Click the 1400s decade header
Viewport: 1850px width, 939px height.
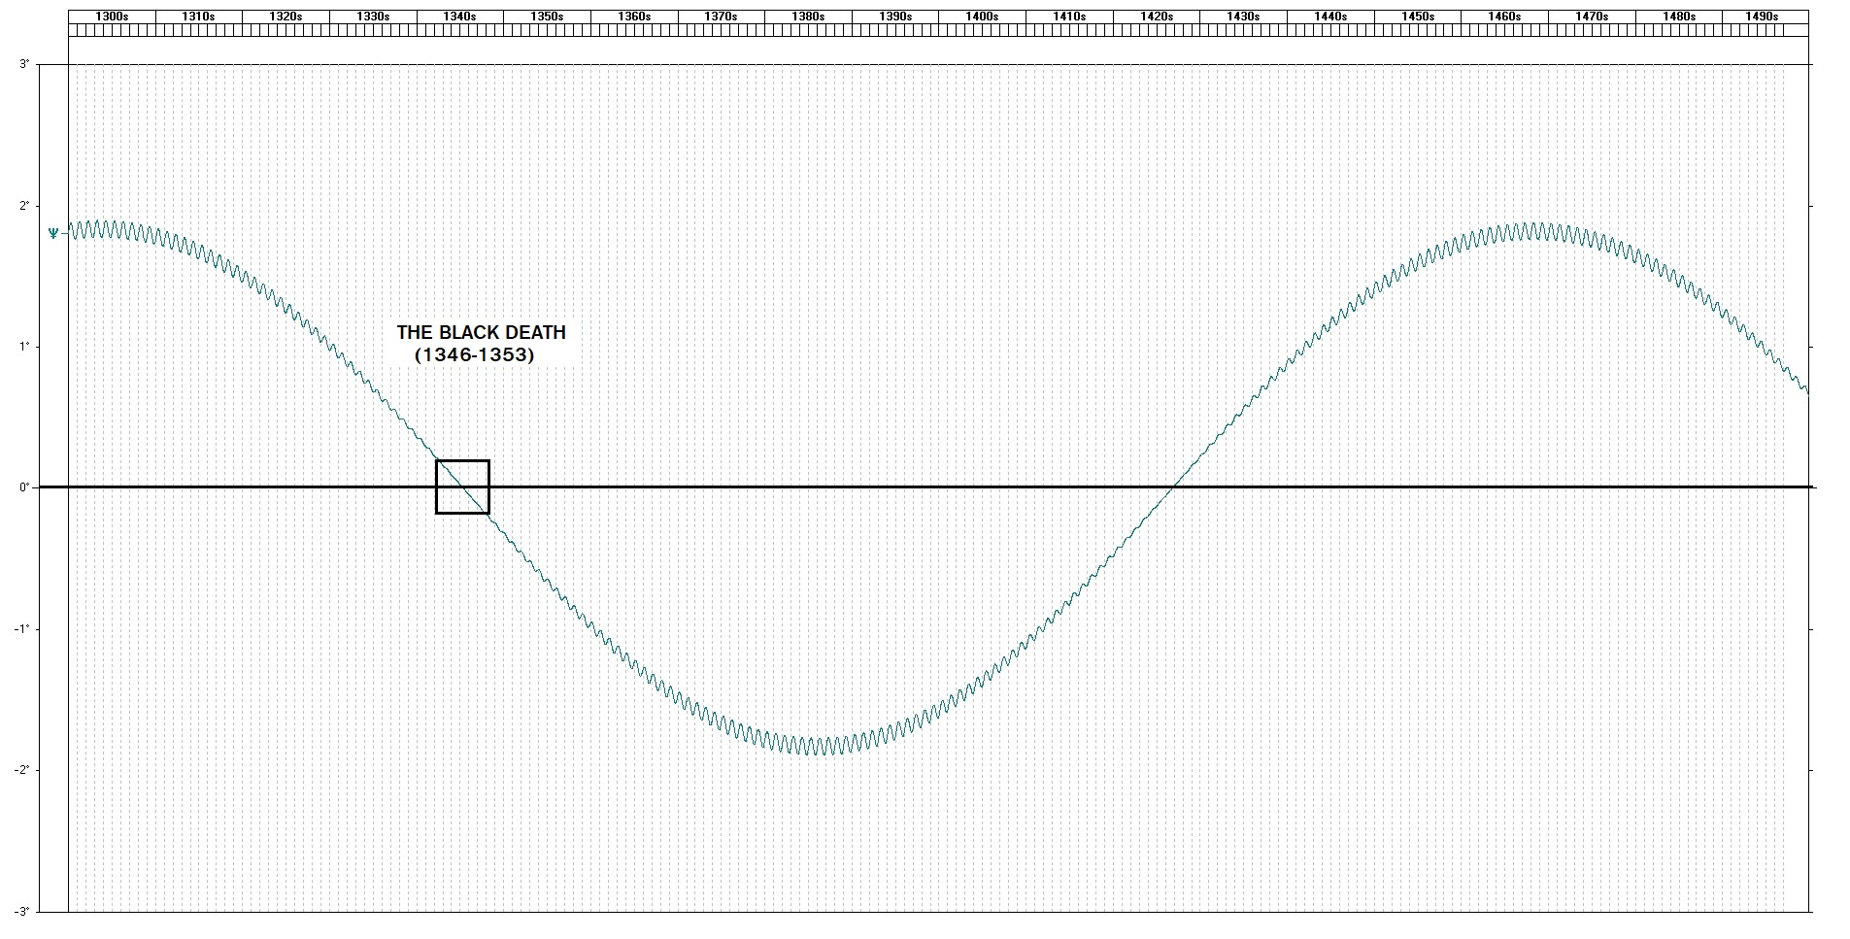coord(982,17)
